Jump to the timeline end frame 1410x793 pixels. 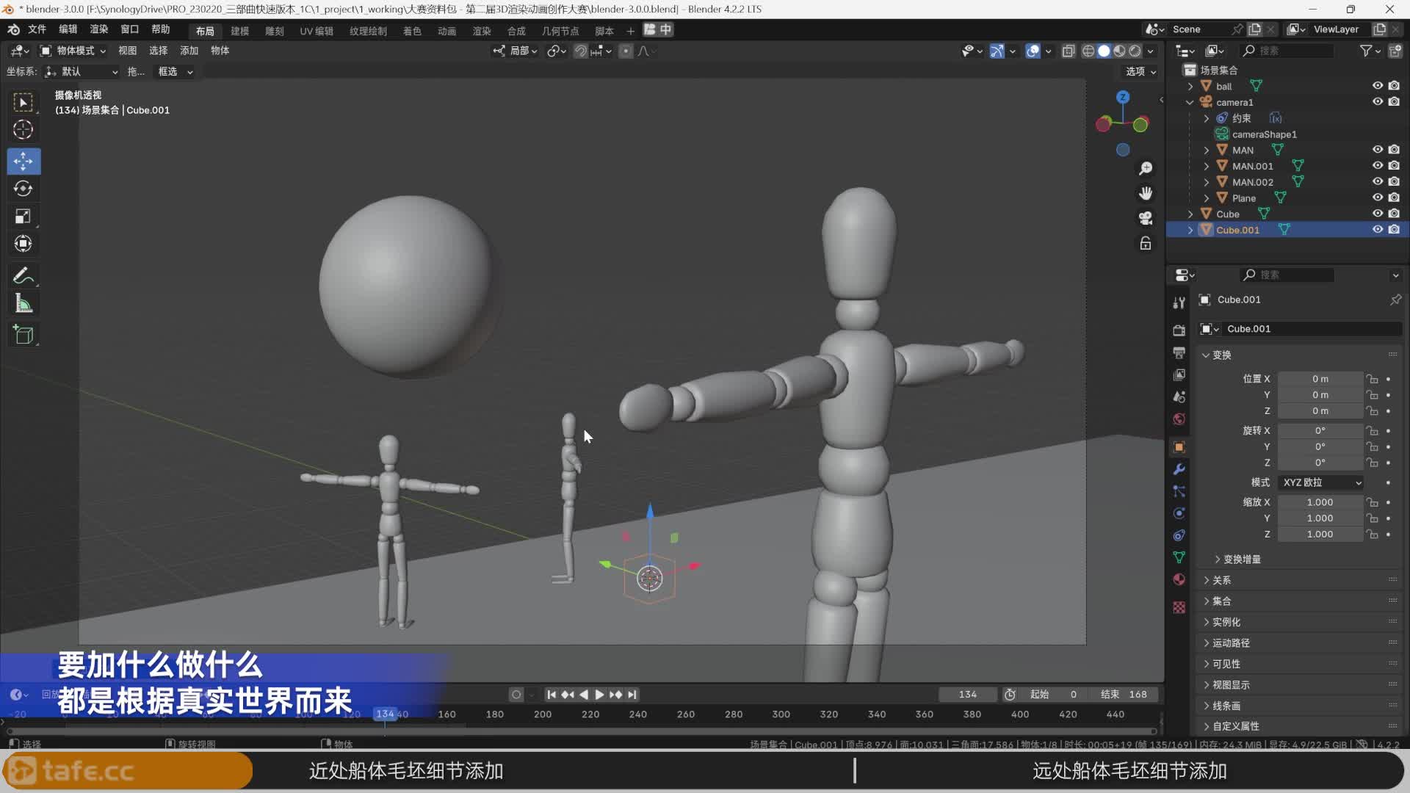tap(632, 695)
